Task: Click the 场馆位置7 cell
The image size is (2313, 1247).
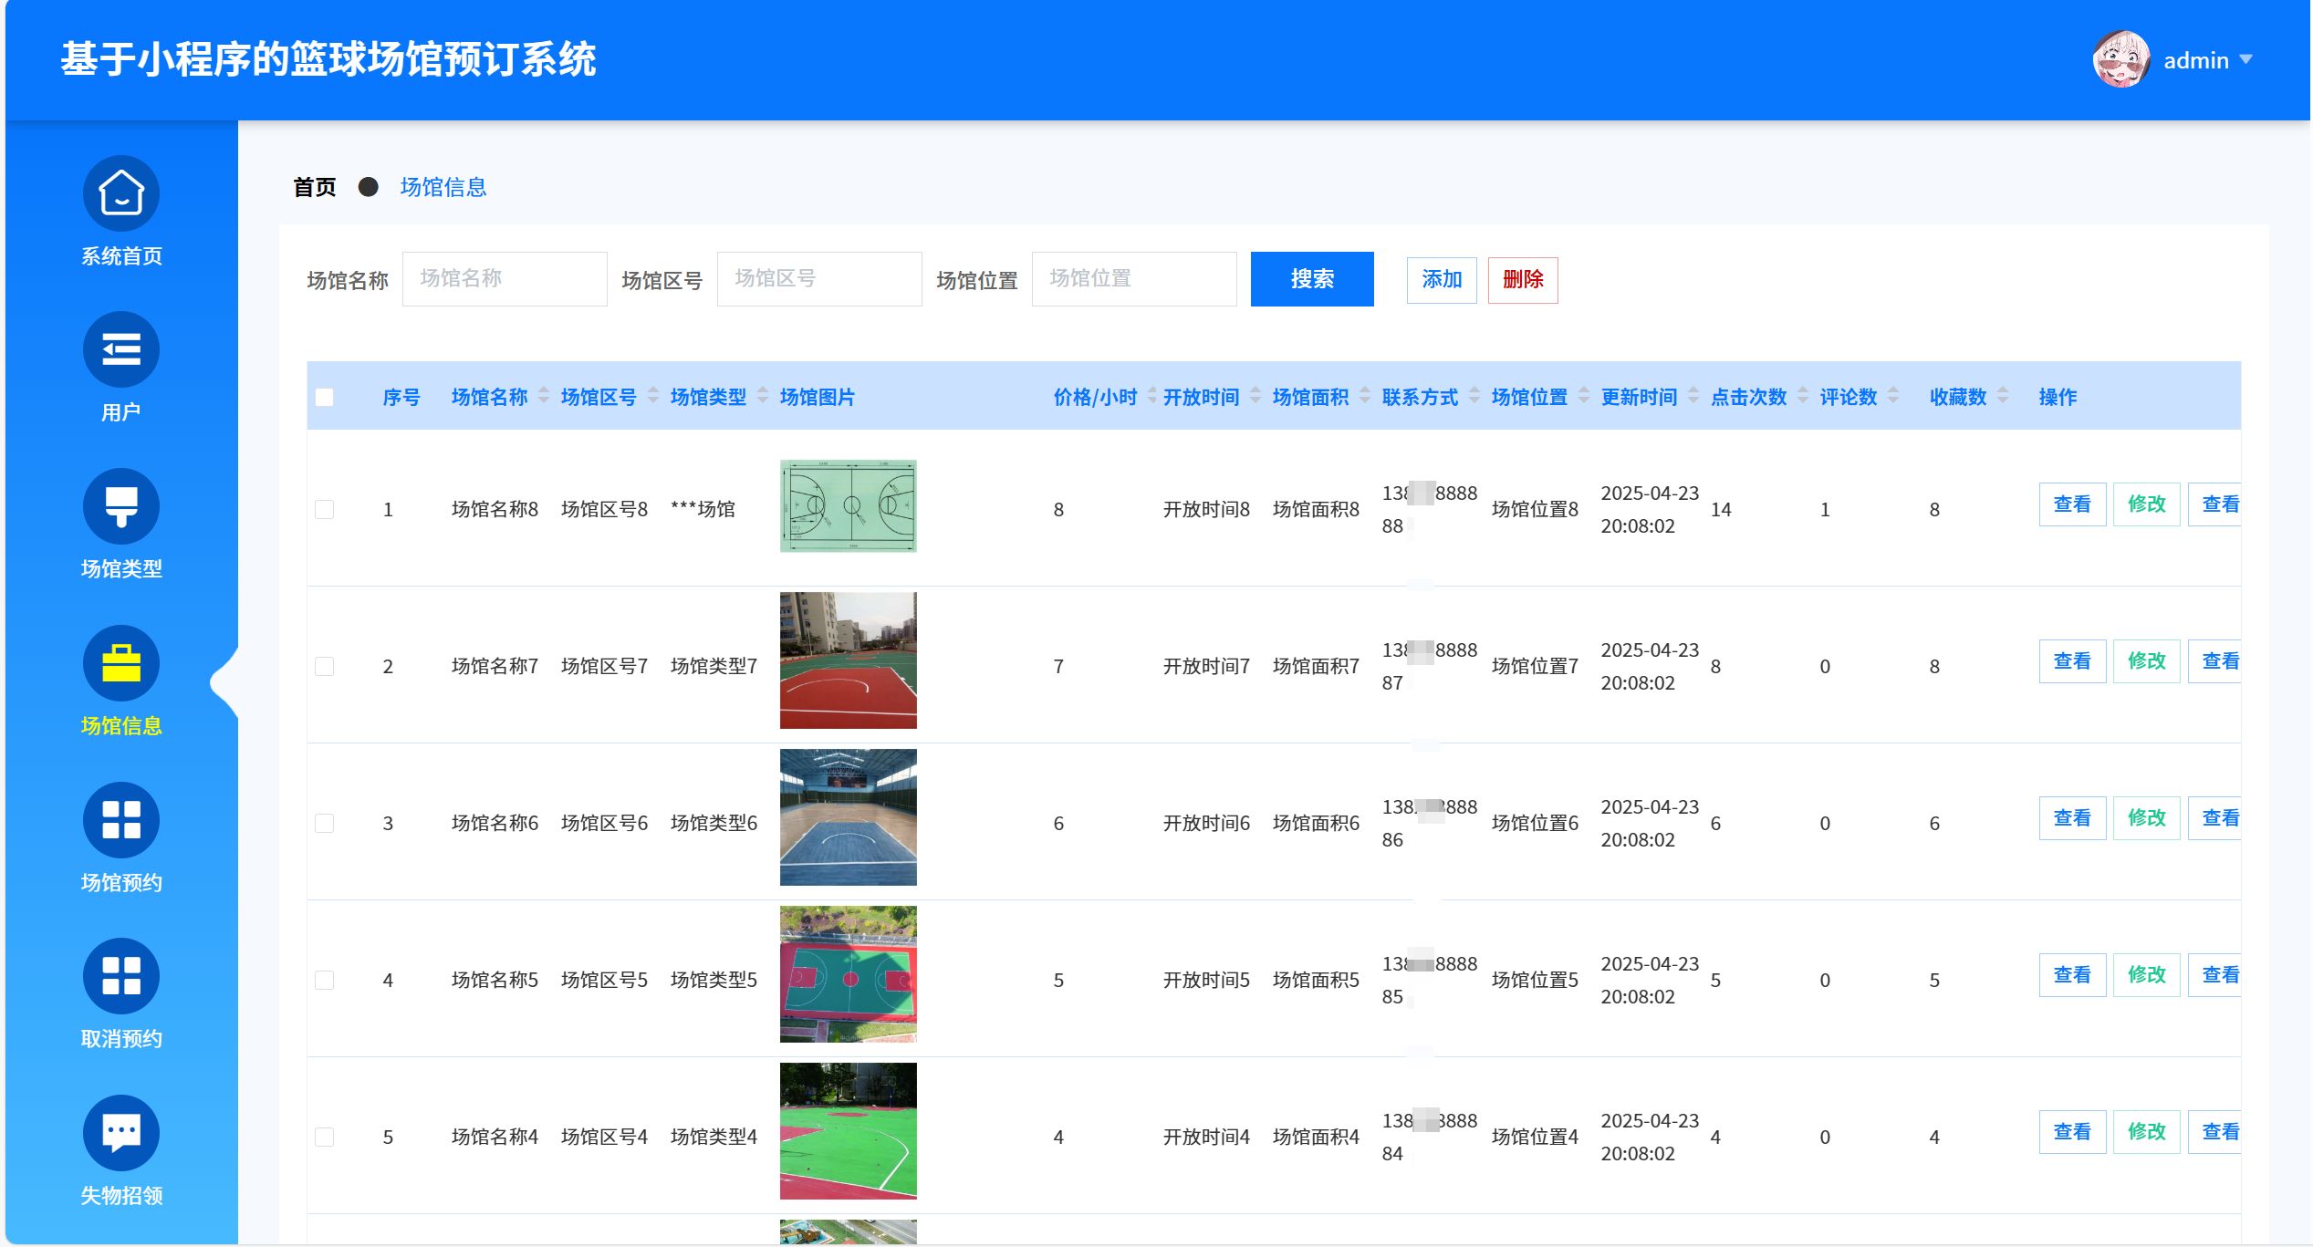Action: (1535, 666)
